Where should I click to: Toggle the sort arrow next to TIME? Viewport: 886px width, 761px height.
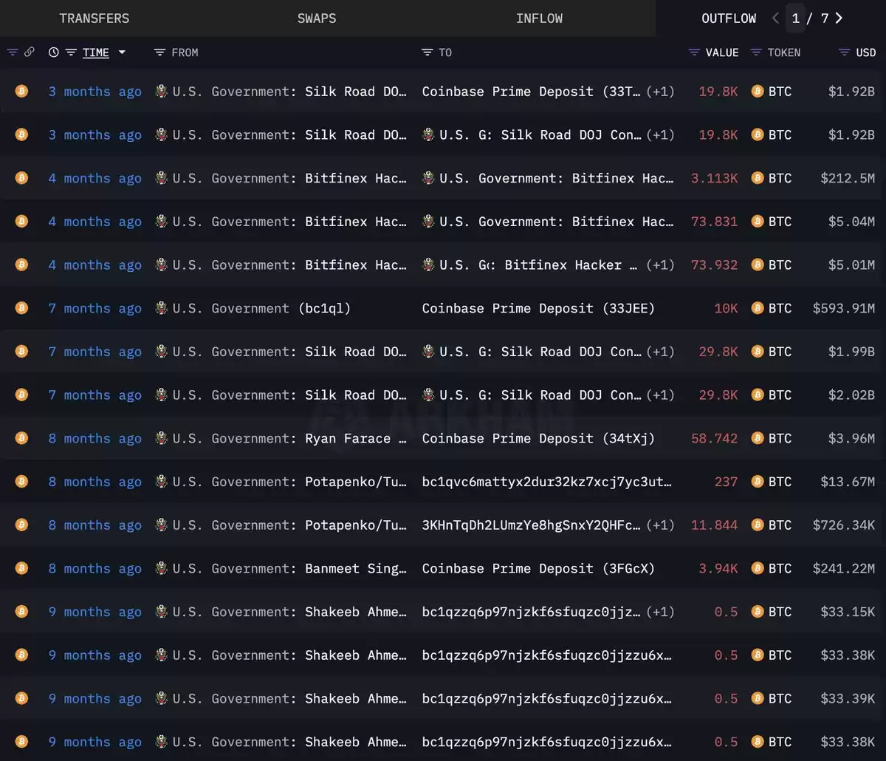[x=122, y=52]
